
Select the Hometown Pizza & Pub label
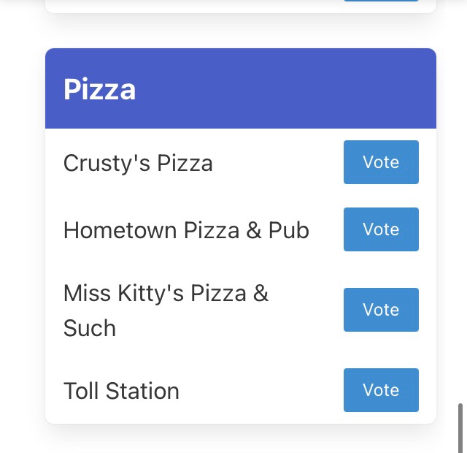coord(187,230)
